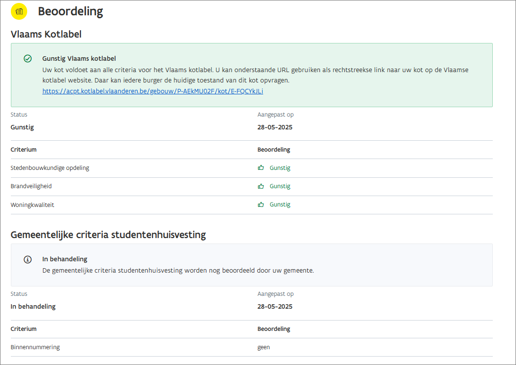516x365 pixels.
Task: Click the bold Gunstig status value
Action: click(22, 127)
